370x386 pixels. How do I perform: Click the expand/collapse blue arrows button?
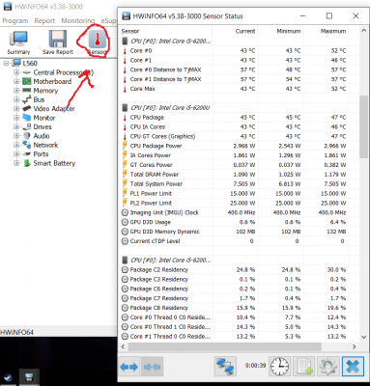128,367
